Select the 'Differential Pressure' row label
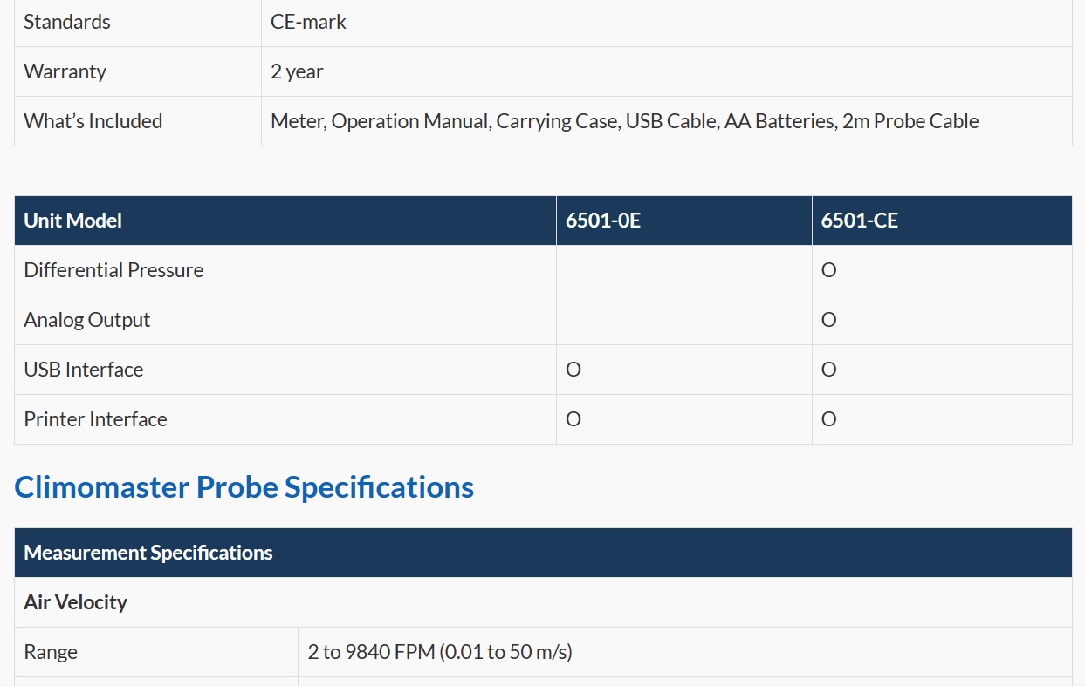This screenshot has height=686, width=1085. [113, 270]
